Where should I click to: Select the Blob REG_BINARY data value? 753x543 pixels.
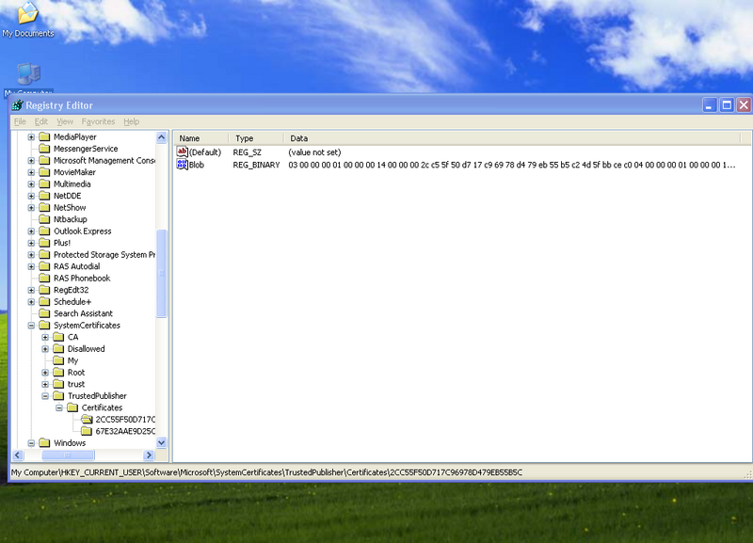pos(511,165)
